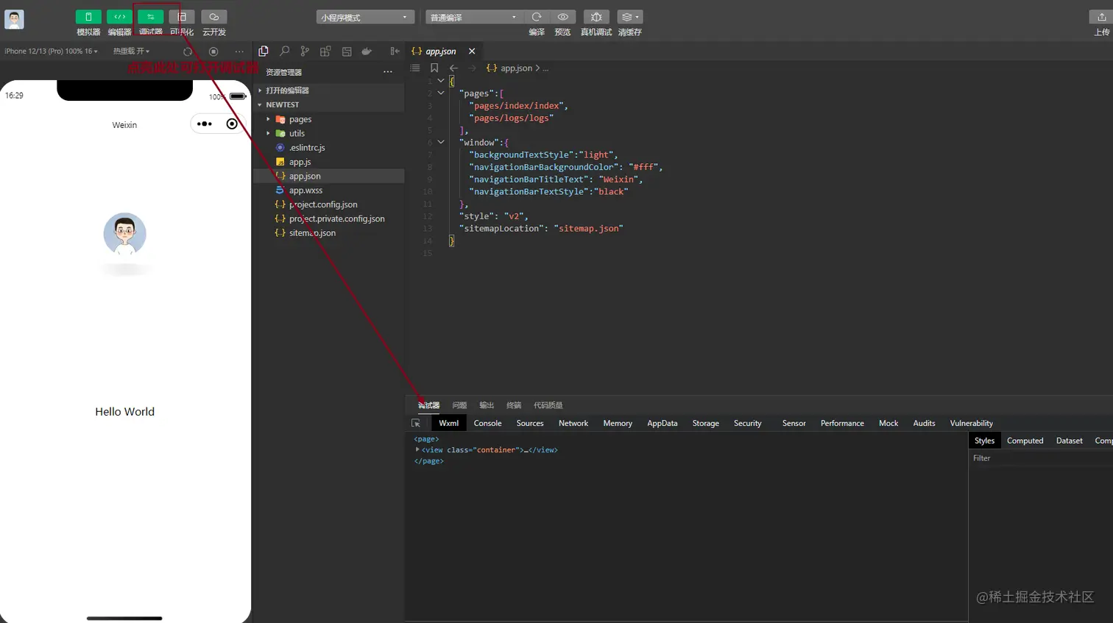Open the Storage debugger tab
The height and width of the screenshot is (623, 1113).
point(705,424)
